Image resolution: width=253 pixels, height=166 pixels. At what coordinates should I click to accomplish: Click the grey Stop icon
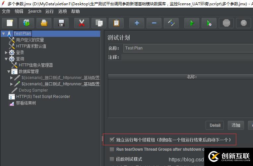click(226, 23)
